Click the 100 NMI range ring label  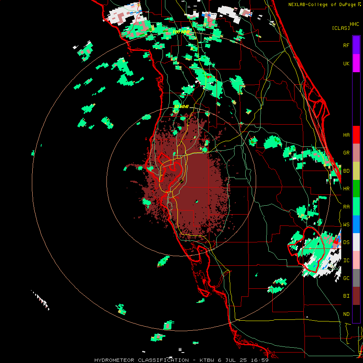click(x=181, y=32)
